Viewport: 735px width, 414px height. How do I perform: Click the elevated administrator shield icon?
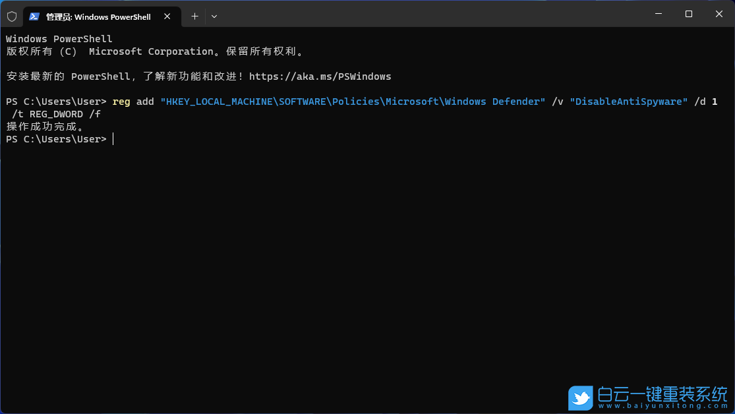coord(11,16)
